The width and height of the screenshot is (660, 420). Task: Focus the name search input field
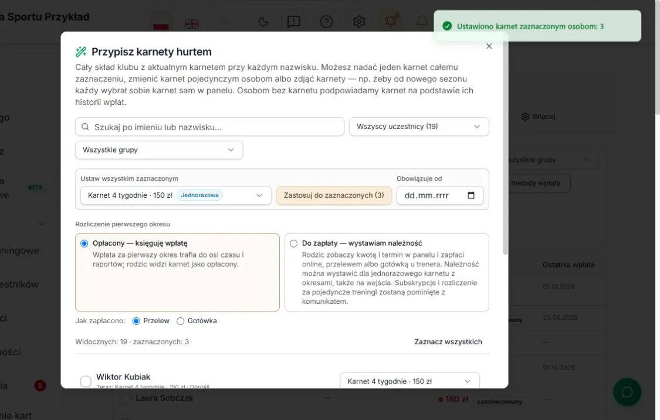coord(209,127)
